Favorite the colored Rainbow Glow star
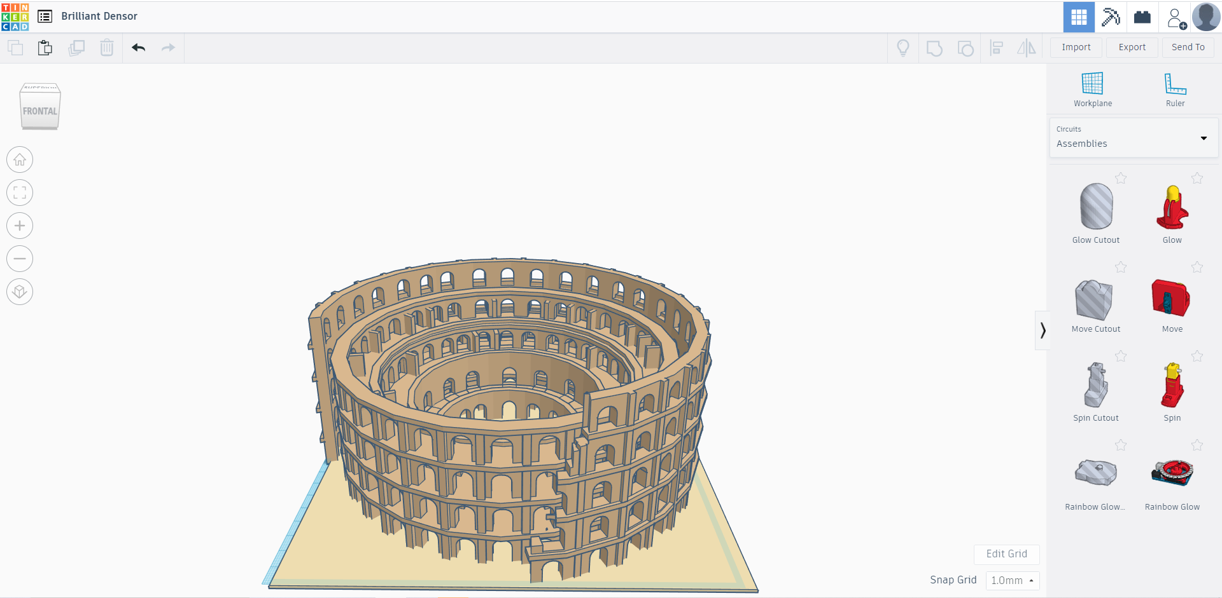 tap(1197, 445)
